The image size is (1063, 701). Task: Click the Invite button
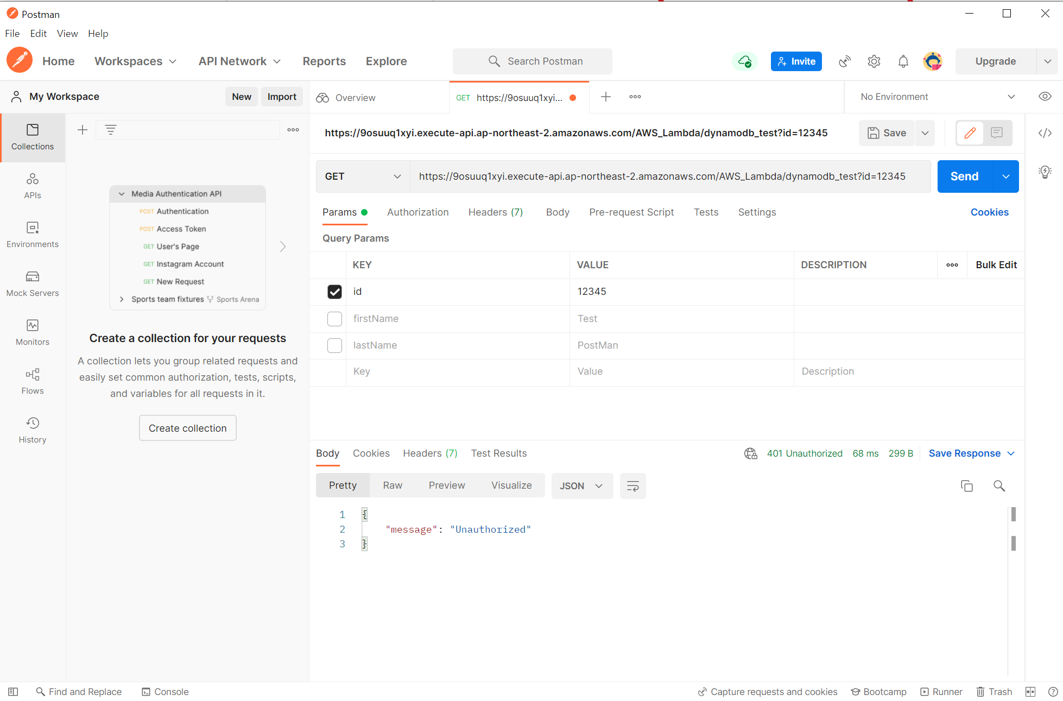(x=796, y=61)
